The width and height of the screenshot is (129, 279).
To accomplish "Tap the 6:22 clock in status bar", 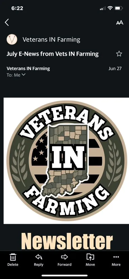I will pyautogui.click(x=17, y=8).
